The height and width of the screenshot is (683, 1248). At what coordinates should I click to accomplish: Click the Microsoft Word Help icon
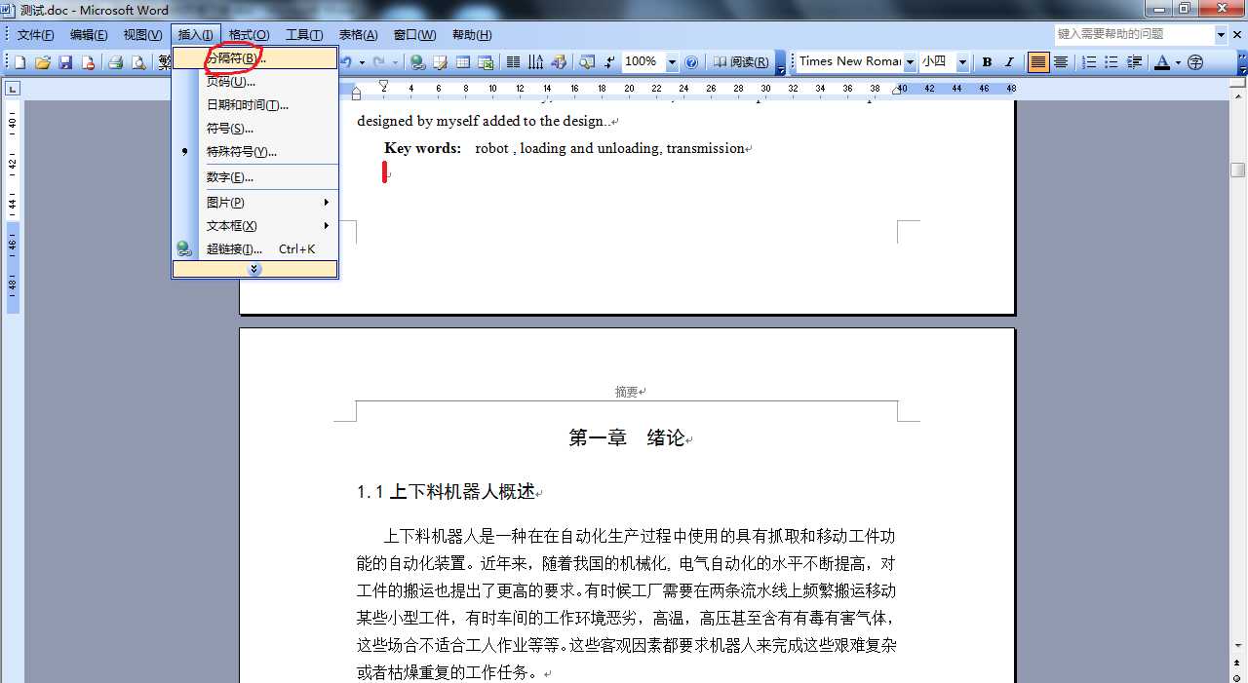(x=691, y=62)
